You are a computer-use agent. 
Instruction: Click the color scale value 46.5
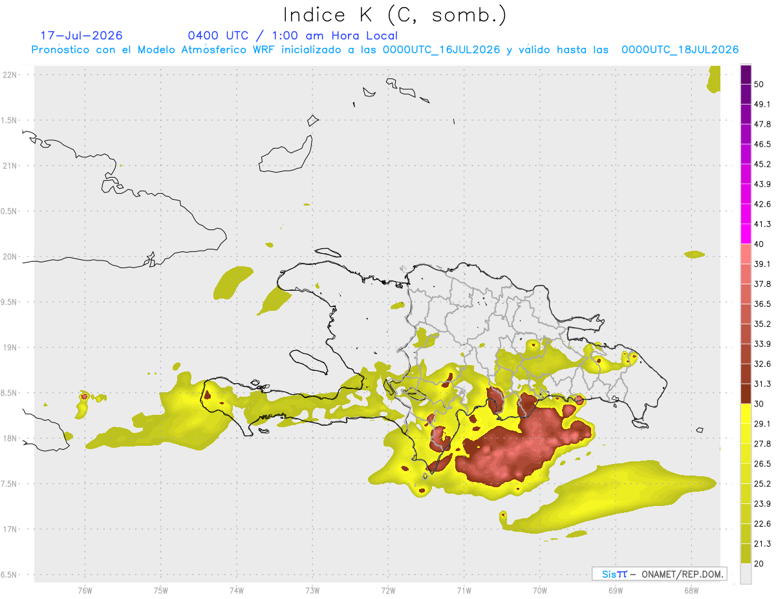762,144
